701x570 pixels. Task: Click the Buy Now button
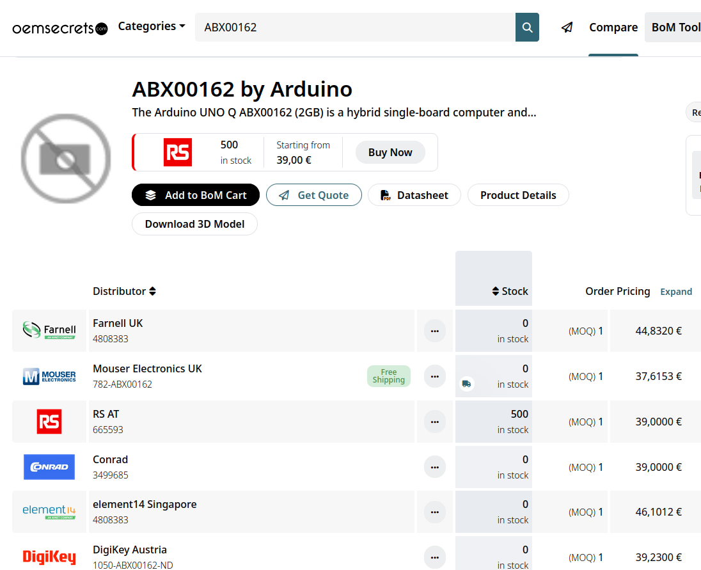pos(390,152)
